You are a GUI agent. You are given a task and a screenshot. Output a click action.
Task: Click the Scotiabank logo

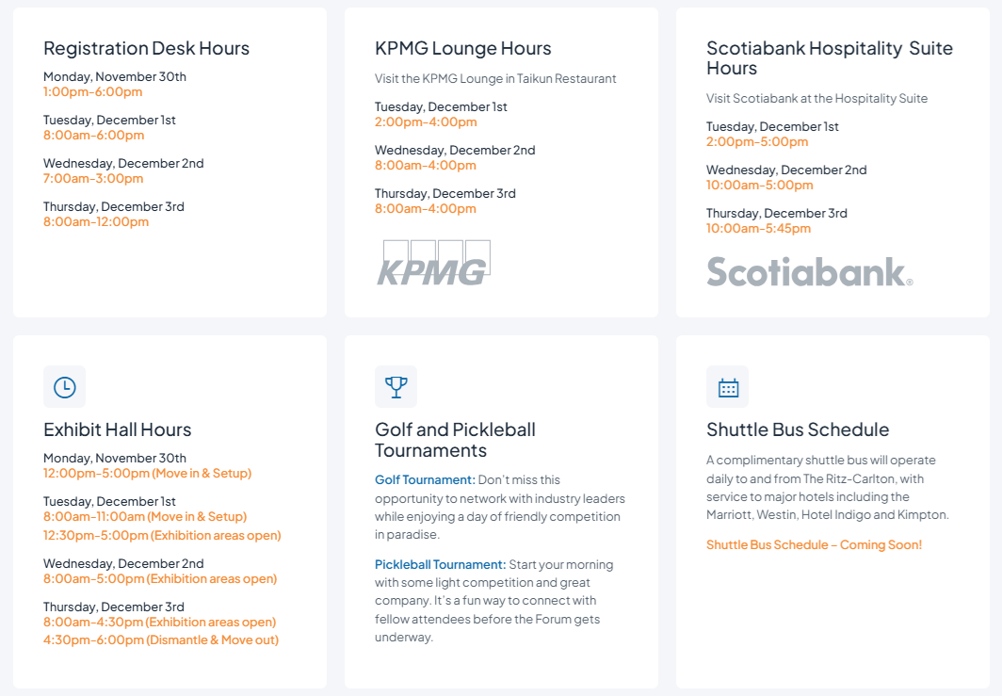coord(810,272)
